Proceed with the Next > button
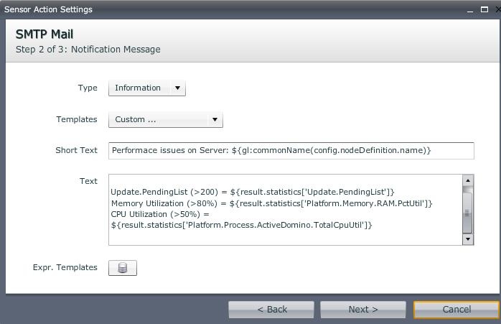Image resolution: width=501 pixels, height=324 pixels. 362,310
